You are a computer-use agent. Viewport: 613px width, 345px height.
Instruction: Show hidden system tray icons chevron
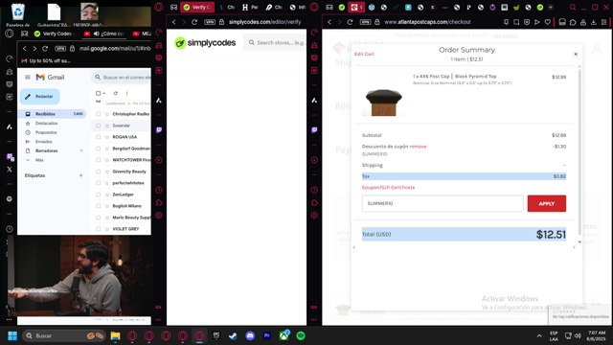pyautogui.click(x=539, y=335)
